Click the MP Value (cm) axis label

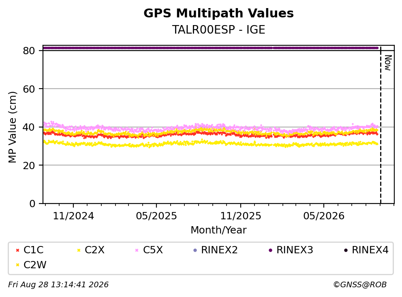(12, 127)
